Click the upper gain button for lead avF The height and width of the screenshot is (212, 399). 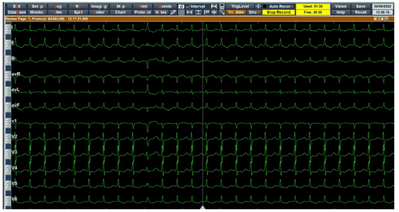point(8,105)
